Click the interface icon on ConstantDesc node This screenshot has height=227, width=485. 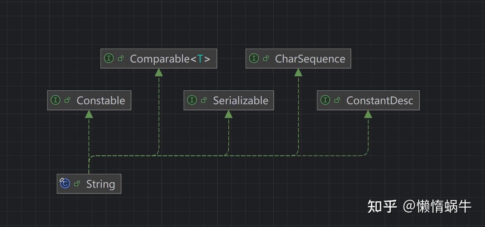(x=325, y=100)
